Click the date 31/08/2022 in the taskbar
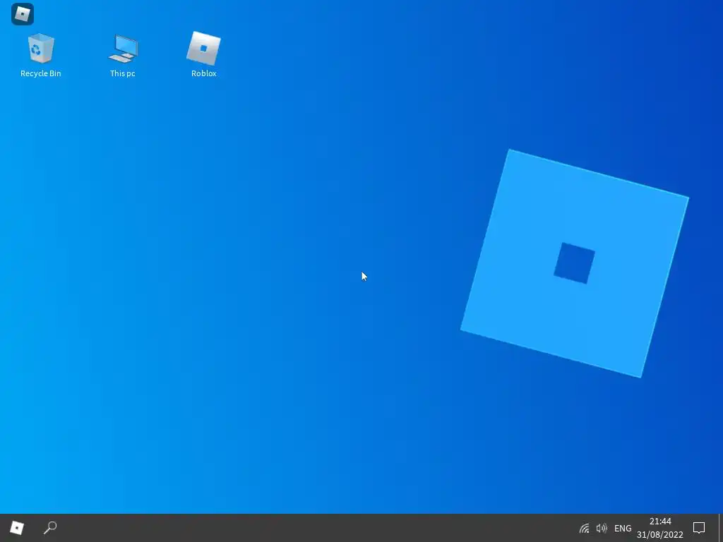The image size is (723, 542). click(x=660, y=535)
